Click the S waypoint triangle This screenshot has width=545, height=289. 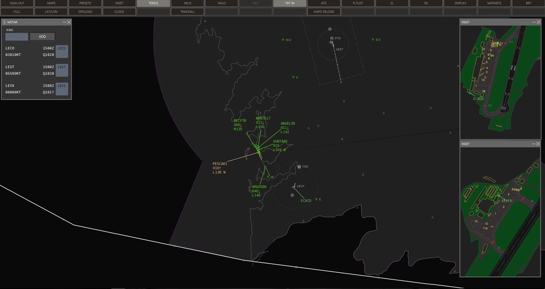[293, 77]
